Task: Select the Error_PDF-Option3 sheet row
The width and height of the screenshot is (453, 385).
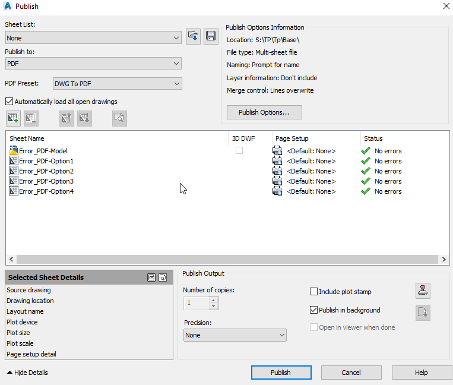Action: click(227, 181)
